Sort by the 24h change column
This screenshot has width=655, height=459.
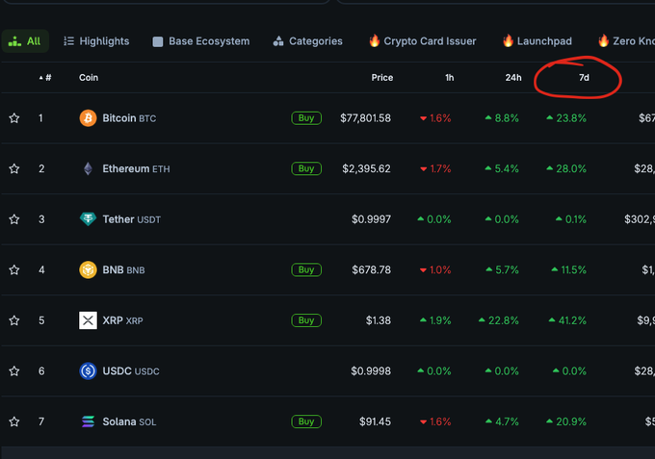coord(513,78)
